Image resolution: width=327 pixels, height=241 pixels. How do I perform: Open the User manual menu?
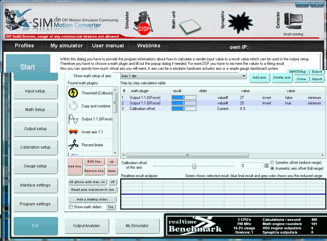point(108,46)
